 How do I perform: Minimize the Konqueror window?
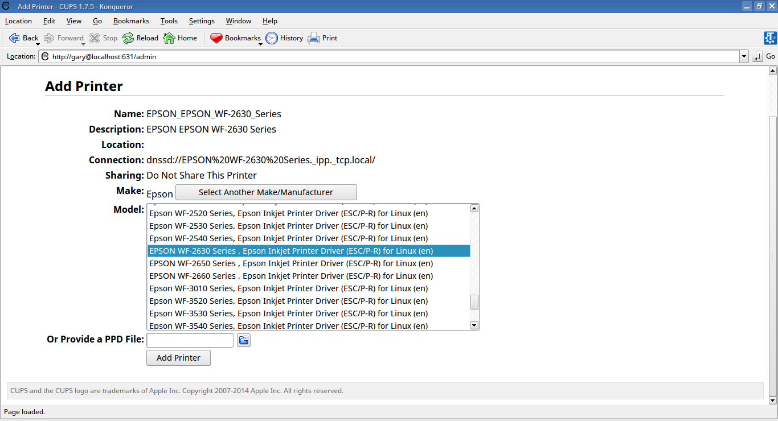tap(747, 6)
